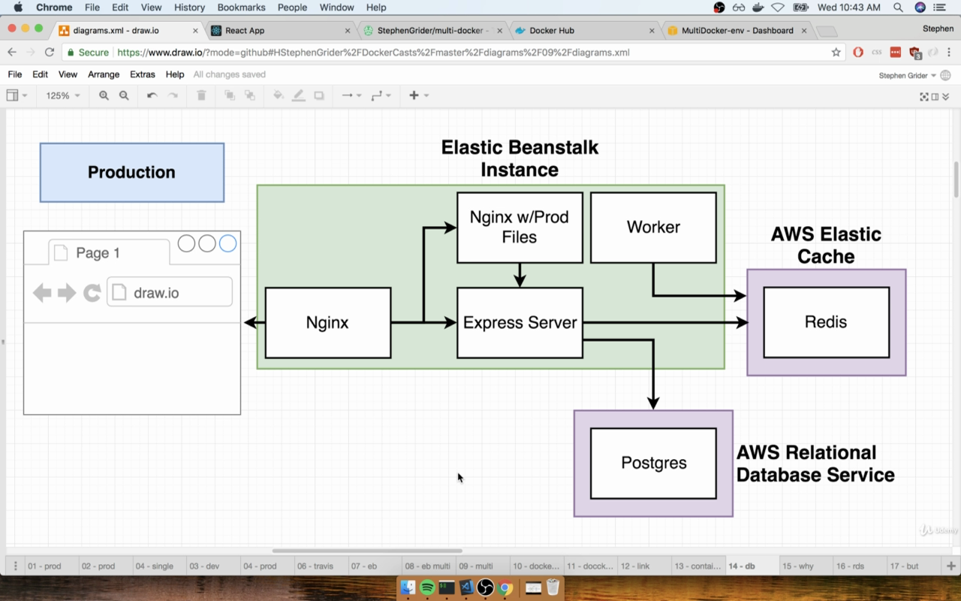Click the fullscreen icon at toolbar right
961x601 pixels.
tap(924, 96)
